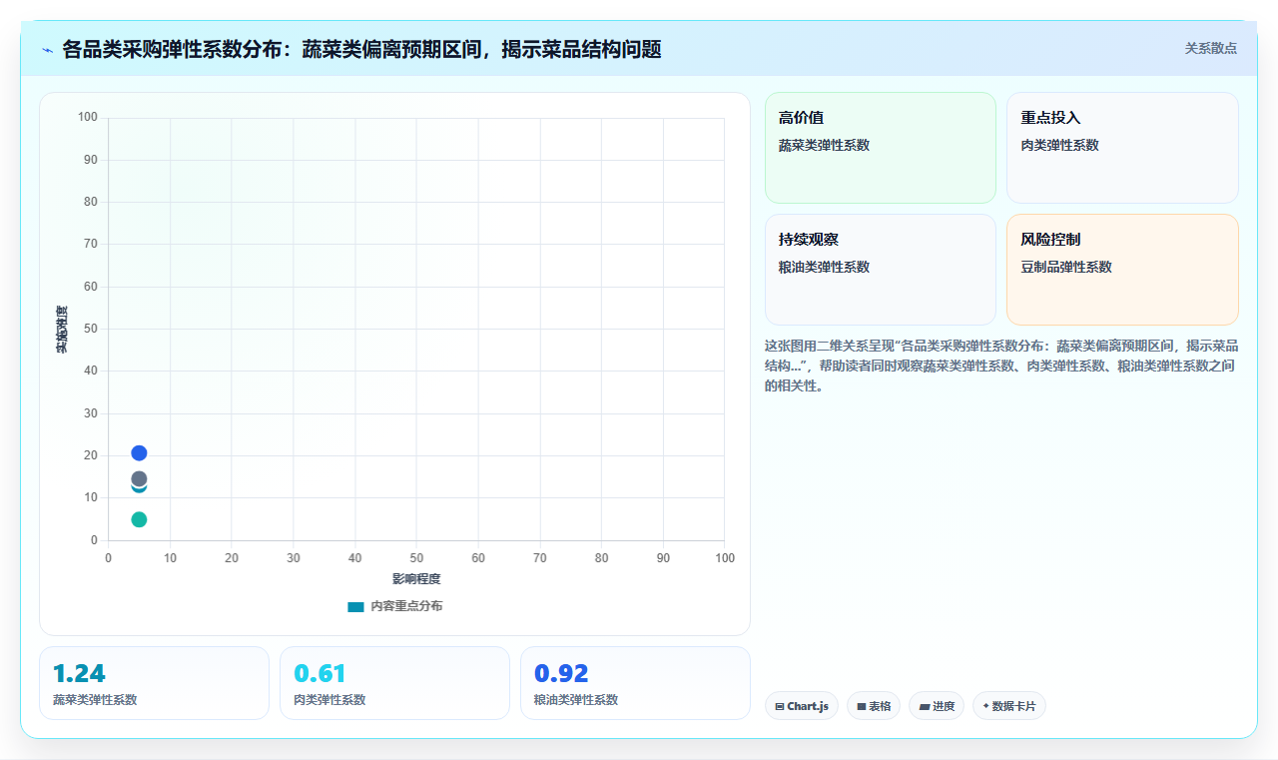
Task: Click the 数据卡片 tag chip
Action: click(1009, 706)
